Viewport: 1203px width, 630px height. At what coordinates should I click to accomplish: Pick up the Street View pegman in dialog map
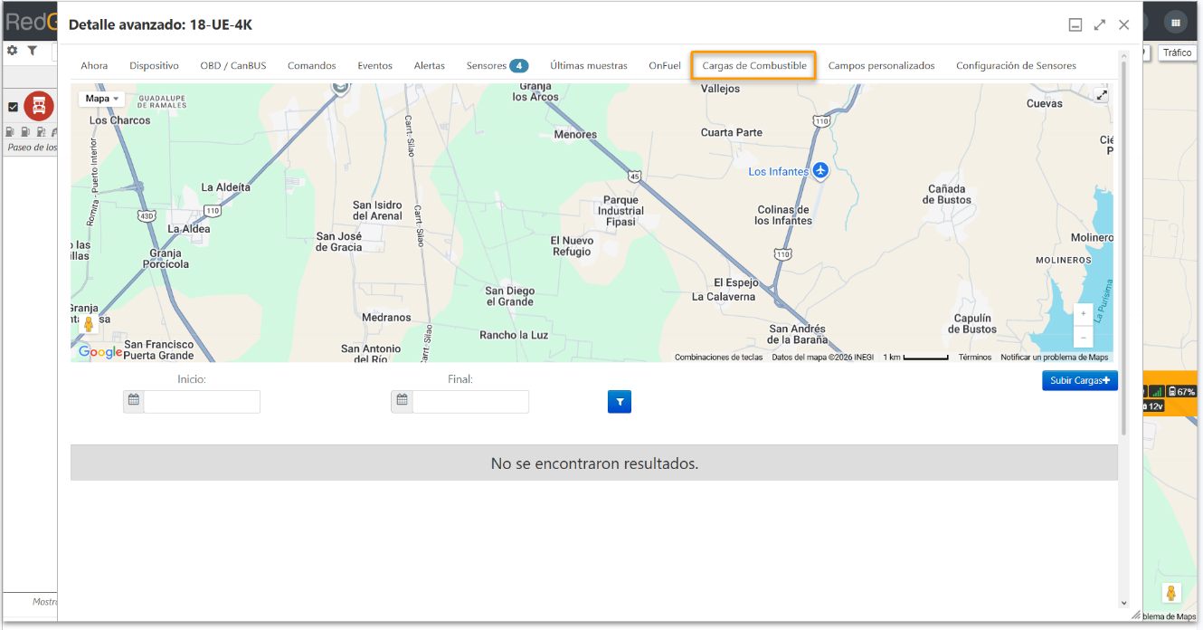click(x=89, y=325)
